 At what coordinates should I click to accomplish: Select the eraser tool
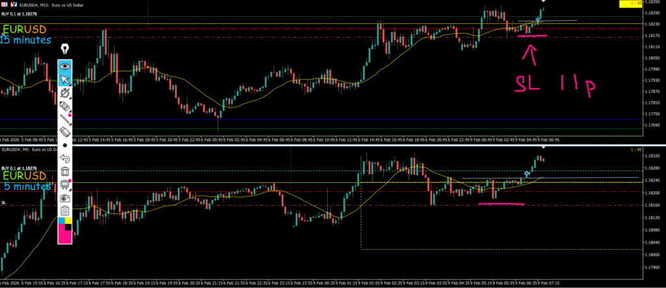click(65, 132)
